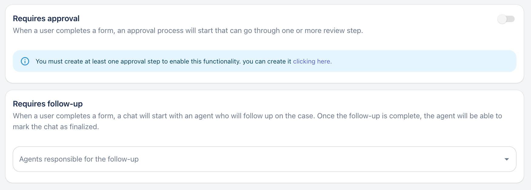Click the round knob of the approval switch
The height and width of the screenshot is (190, 531).
[x=502, y=19]
